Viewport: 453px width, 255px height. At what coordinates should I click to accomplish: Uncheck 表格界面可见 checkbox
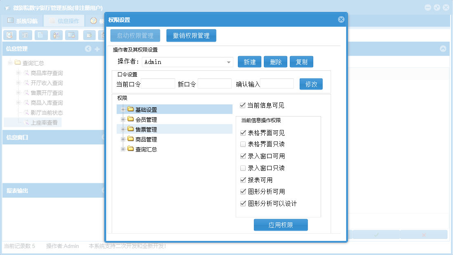243,133
